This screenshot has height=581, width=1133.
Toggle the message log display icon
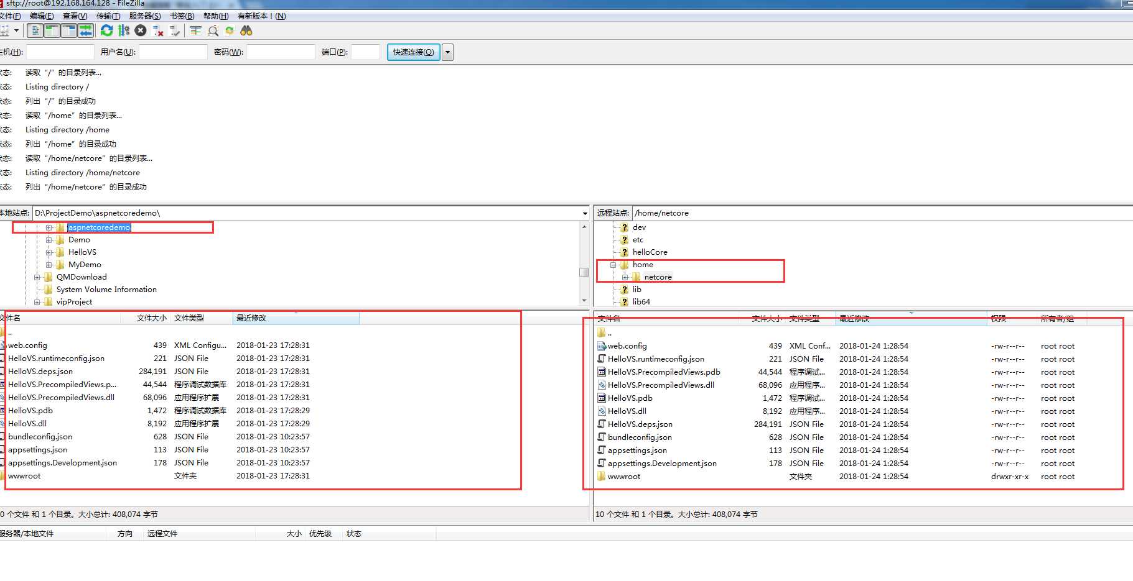coord(35,30)
